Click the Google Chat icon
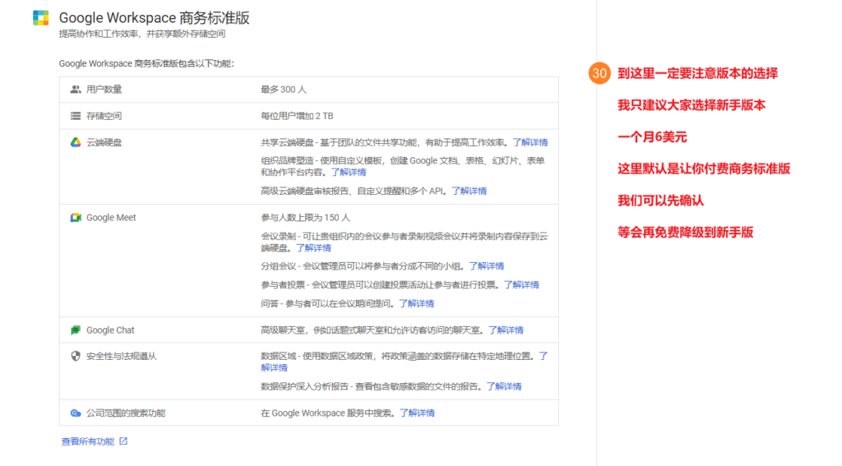 point(76,330)
